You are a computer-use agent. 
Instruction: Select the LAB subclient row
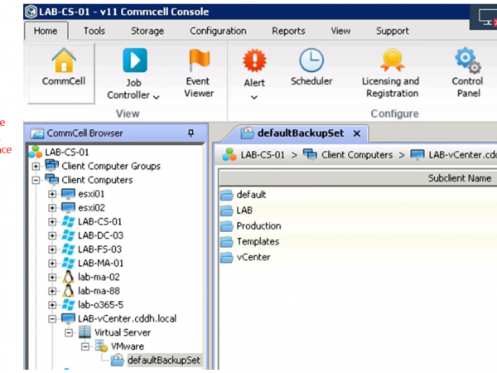pyautogui.click(x=358, y=211)
